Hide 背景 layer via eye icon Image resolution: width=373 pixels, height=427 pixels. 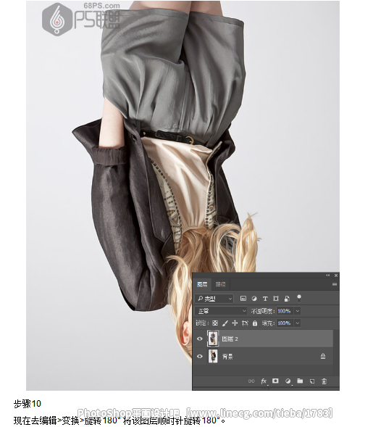[x=200, y=356]
